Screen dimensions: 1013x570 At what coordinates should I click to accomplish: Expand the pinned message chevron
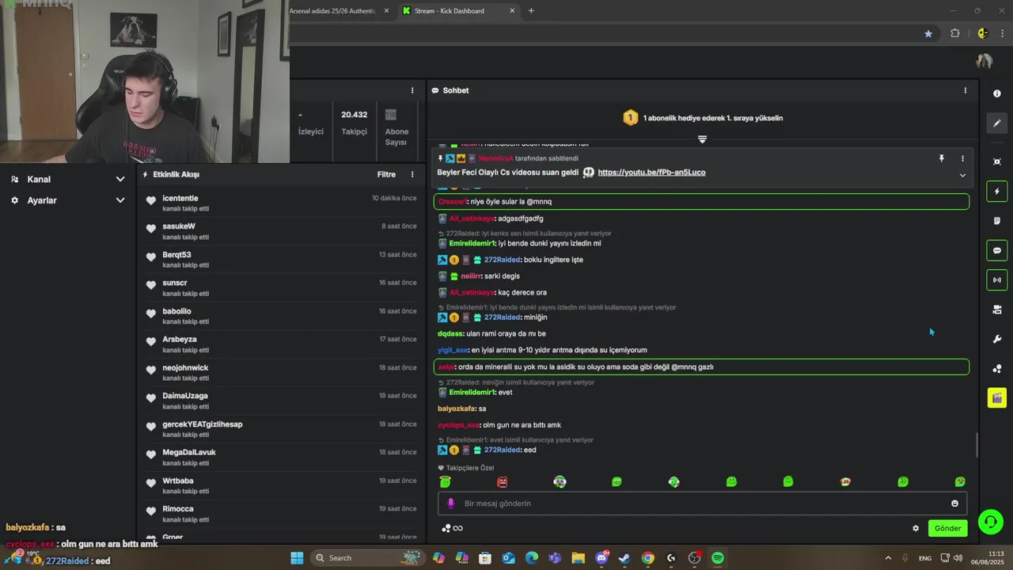[962, 175]
